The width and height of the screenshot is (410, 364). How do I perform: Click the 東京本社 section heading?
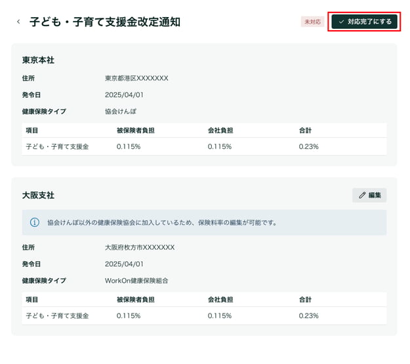pos(38,60)
